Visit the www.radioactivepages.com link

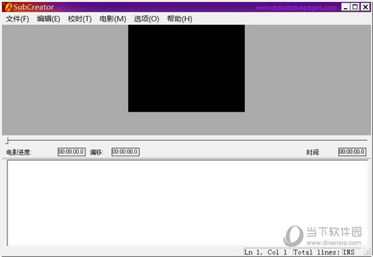point(296,7)
